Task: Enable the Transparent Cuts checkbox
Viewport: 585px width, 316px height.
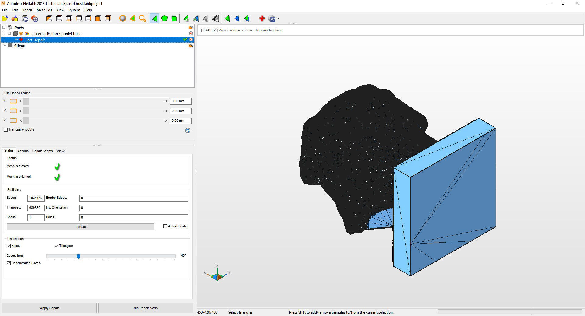Action: click(x=6, y=130)
